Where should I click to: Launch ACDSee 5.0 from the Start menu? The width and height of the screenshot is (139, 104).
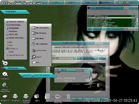pyautogui.click(x=12, y=49)
